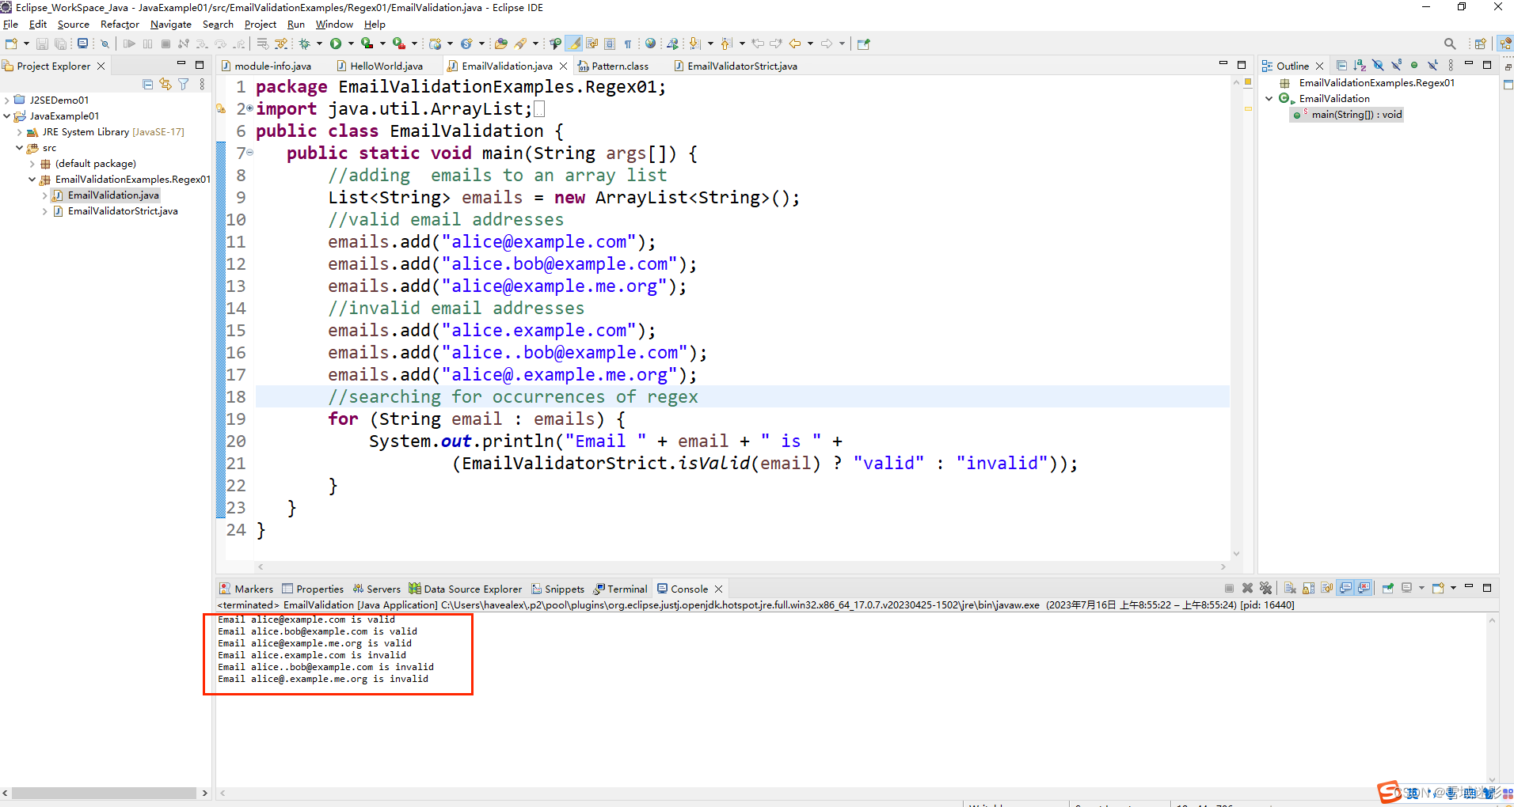Toggle Show Whitespace Characters (pilcrow)
1514x807 pixels.
[x=628, y=44]
